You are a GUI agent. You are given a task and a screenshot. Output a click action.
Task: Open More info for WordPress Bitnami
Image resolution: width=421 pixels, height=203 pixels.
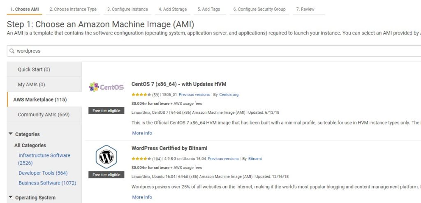[x=142, y=197]
